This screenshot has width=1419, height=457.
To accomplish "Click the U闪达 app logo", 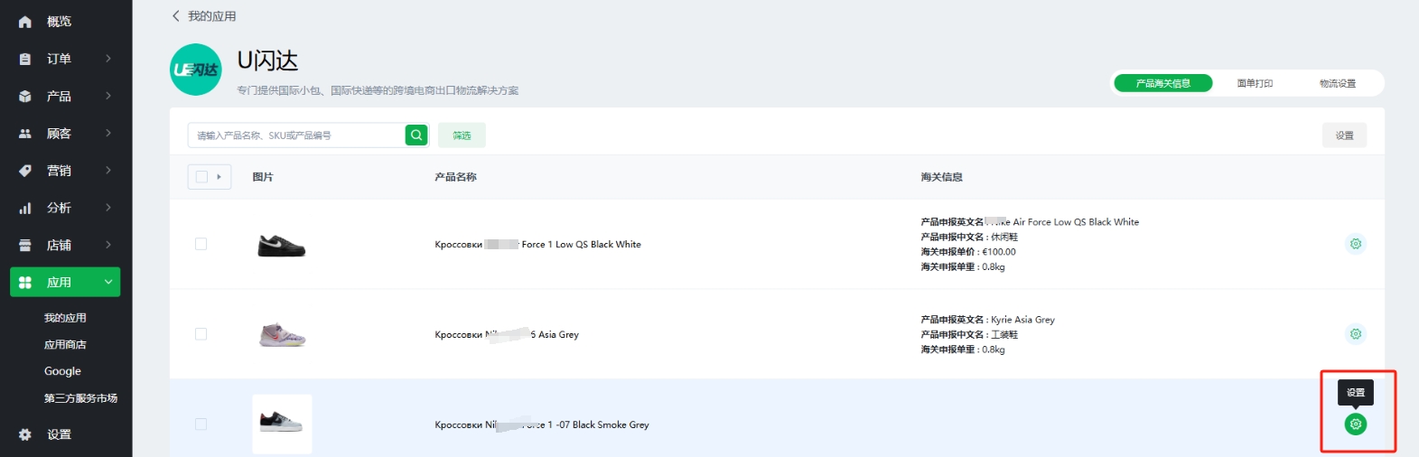I will (196, 70).
